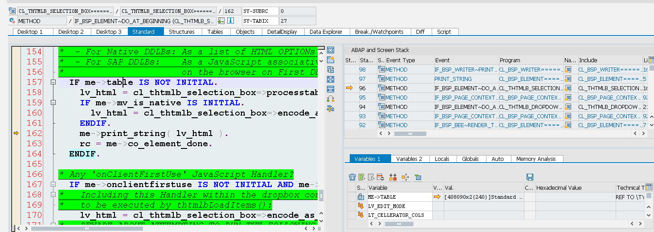The height and width of the screenshot is (232, 654).
Task: Open column settings icon of Variables table
Action: click(x=649, y=187)
